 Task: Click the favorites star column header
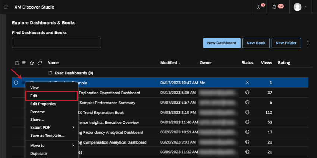pos(32,63)
